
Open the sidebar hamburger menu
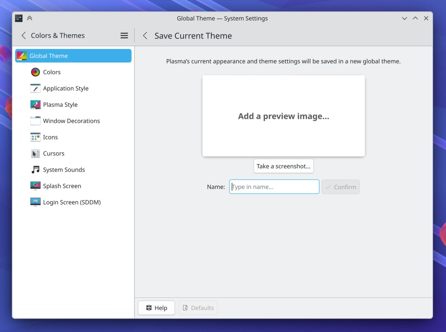click(124, 35)
